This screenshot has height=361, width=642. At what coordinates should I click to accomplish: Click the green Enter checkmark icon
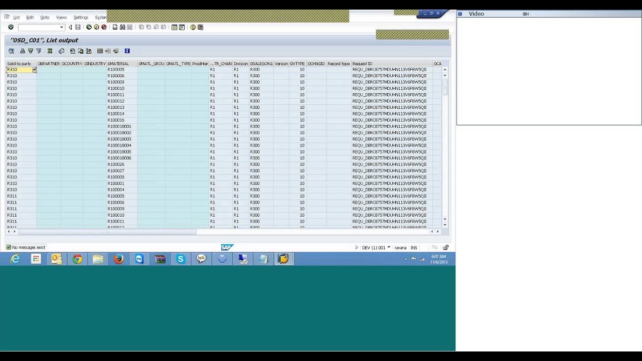[11, 27]
